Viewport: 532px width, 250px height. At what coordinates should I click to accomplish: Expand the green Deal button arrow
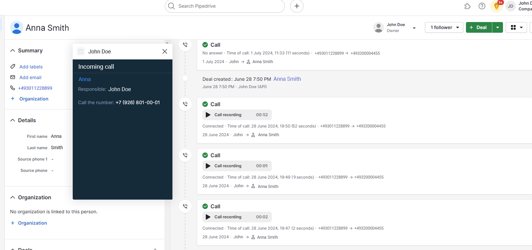[x=497, y=27]
